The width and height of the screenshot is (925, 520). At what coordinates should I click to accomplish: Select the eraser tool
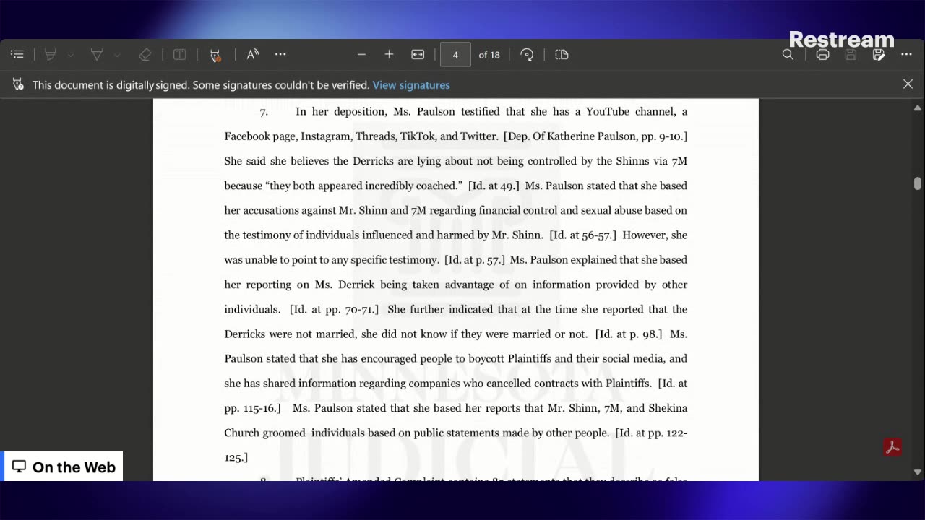(145, 54)
